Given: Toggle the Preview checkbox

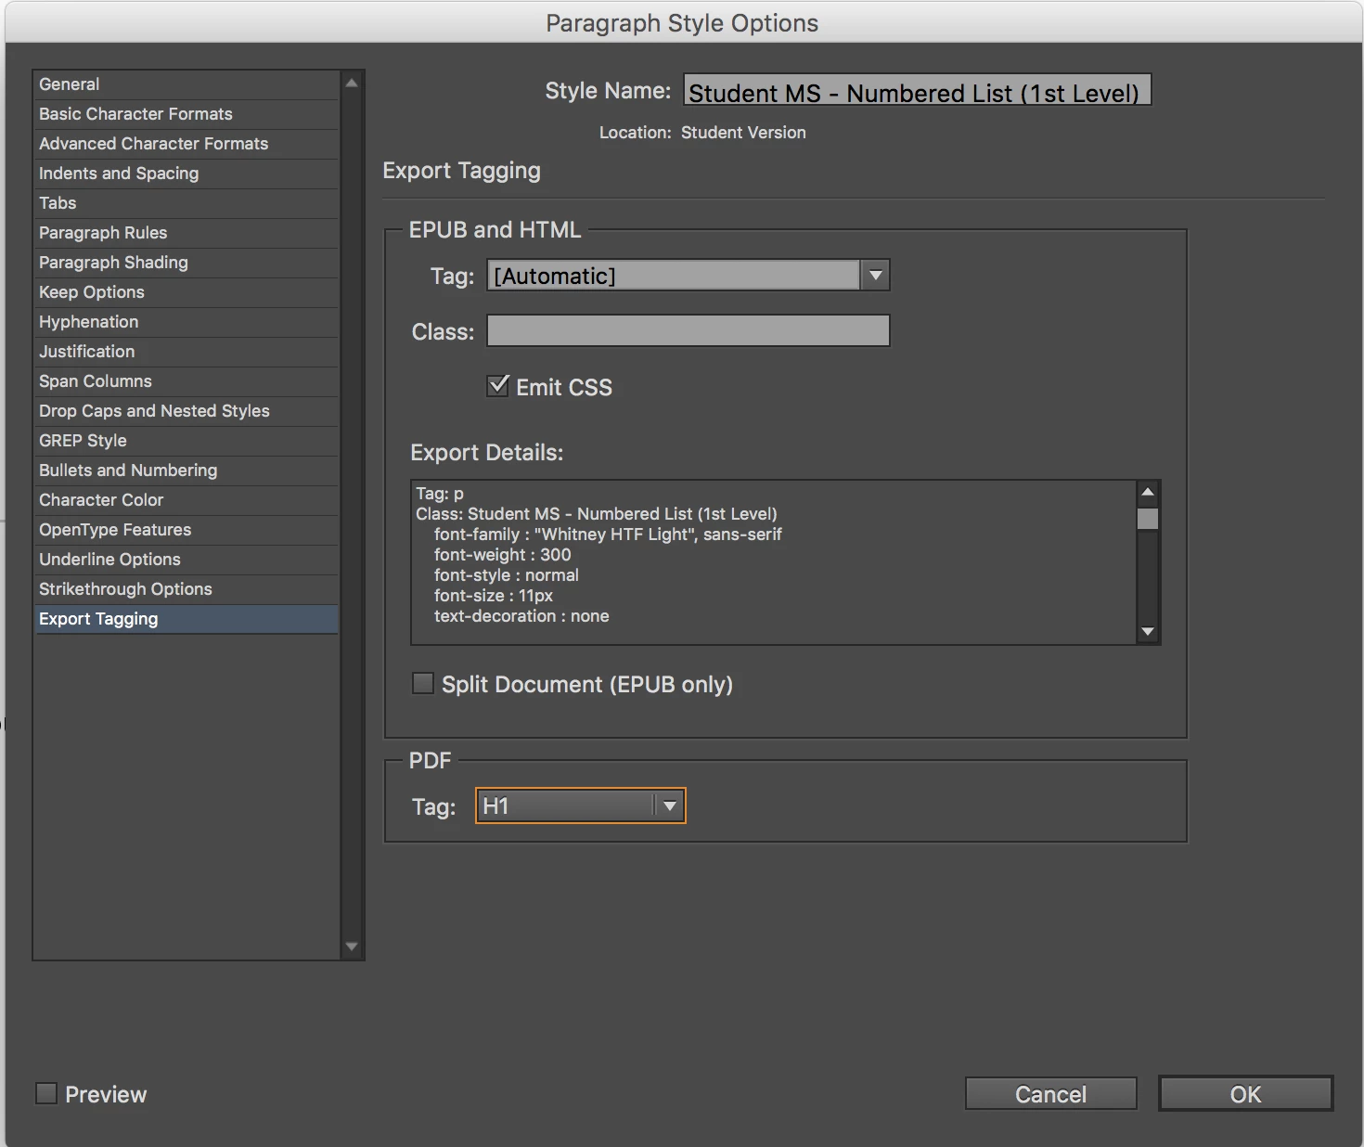Looking at the screenshot, I should coord(46,1093).
